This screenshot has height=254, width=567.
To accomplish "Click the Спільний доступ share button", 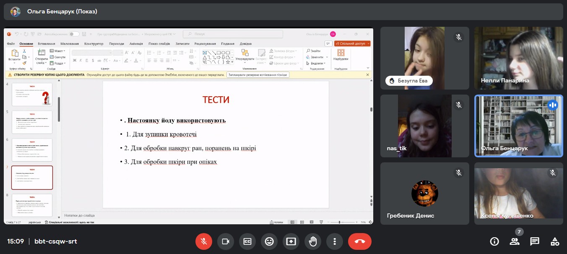I will (352, 44).
